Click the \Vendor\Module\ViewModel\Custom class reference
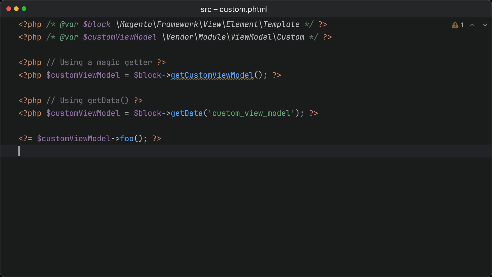The width and height of the screenshot is (492, 277). coord(233,37)
